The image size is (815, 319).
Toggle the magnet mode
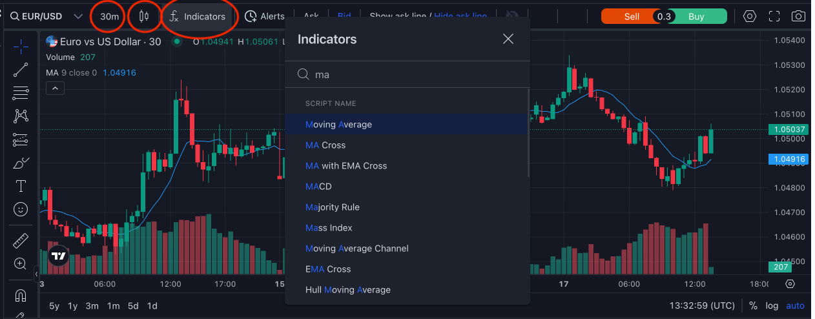(x=21, y=295)
